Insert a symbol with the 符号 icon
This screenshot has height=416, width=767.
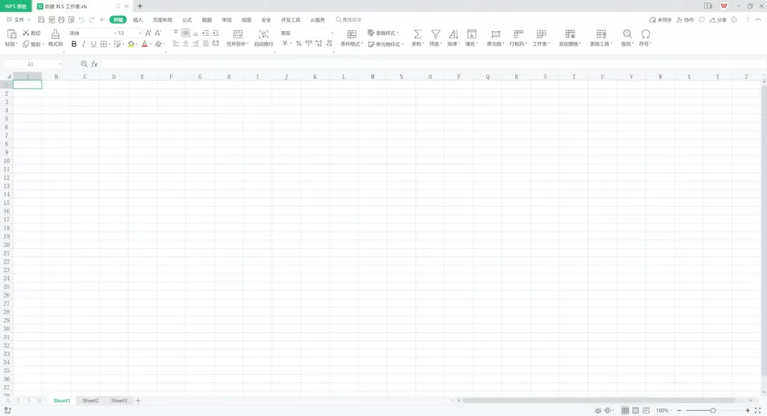[646, 34]
